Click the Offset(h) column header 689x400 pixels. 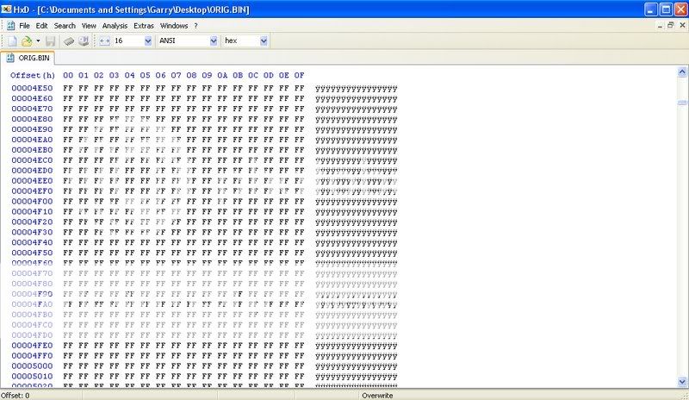(33, 75)
